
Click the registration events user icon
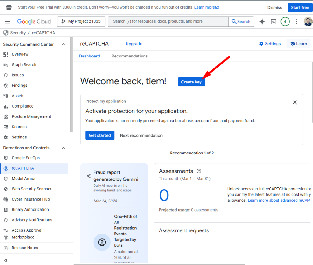(x=102, y=242)
